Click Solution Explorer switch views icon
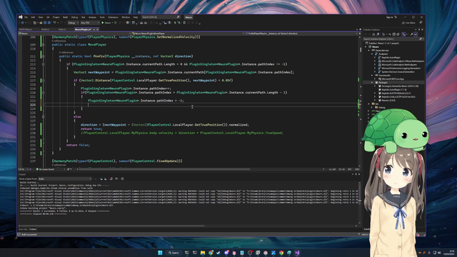 pos(378,34)
